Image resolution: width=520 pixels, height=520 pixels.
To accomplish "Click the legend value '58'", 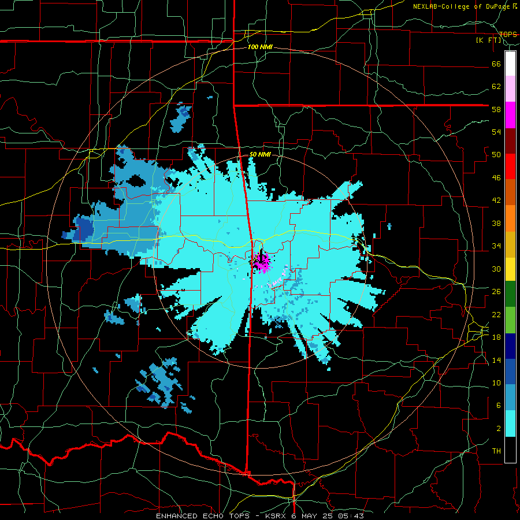I will pyautogui.click(x=496, y=109).
